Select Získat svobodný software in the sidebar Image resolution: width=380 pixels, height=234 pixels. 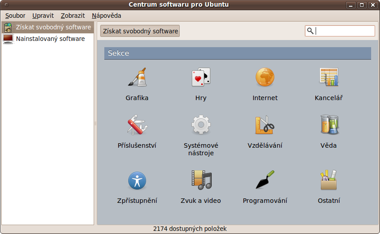[x=53, y=27]
